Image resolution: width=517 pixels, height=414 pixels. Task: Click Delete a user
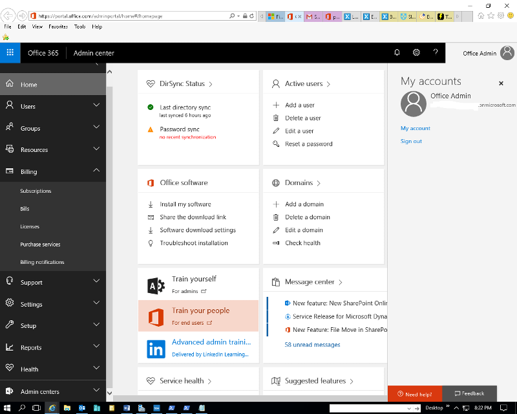pyautogui.click(x=302, y=118)
